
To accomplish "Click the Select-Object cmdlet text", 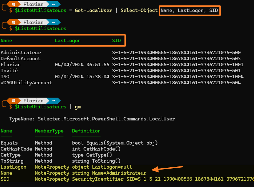I will click(x=139, y=10).
